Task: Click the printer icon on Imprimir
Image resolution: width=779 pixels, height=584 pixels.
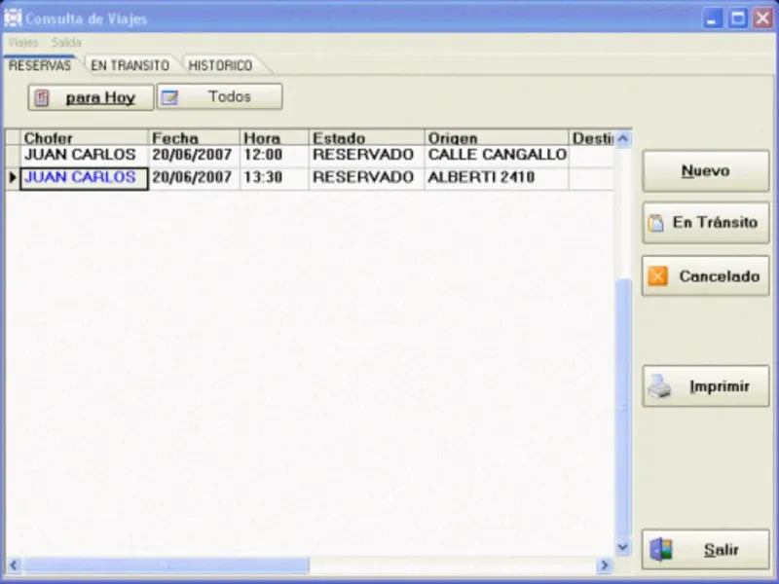Action: (660, 386)
